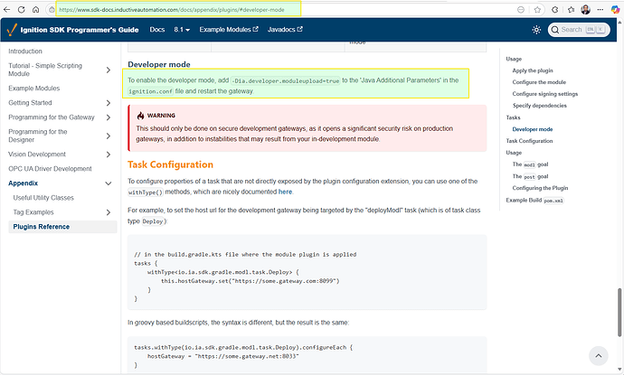624x375 pixels.
Task: Click the back-to-top arrow button
Action: click(x=598, y=356)
